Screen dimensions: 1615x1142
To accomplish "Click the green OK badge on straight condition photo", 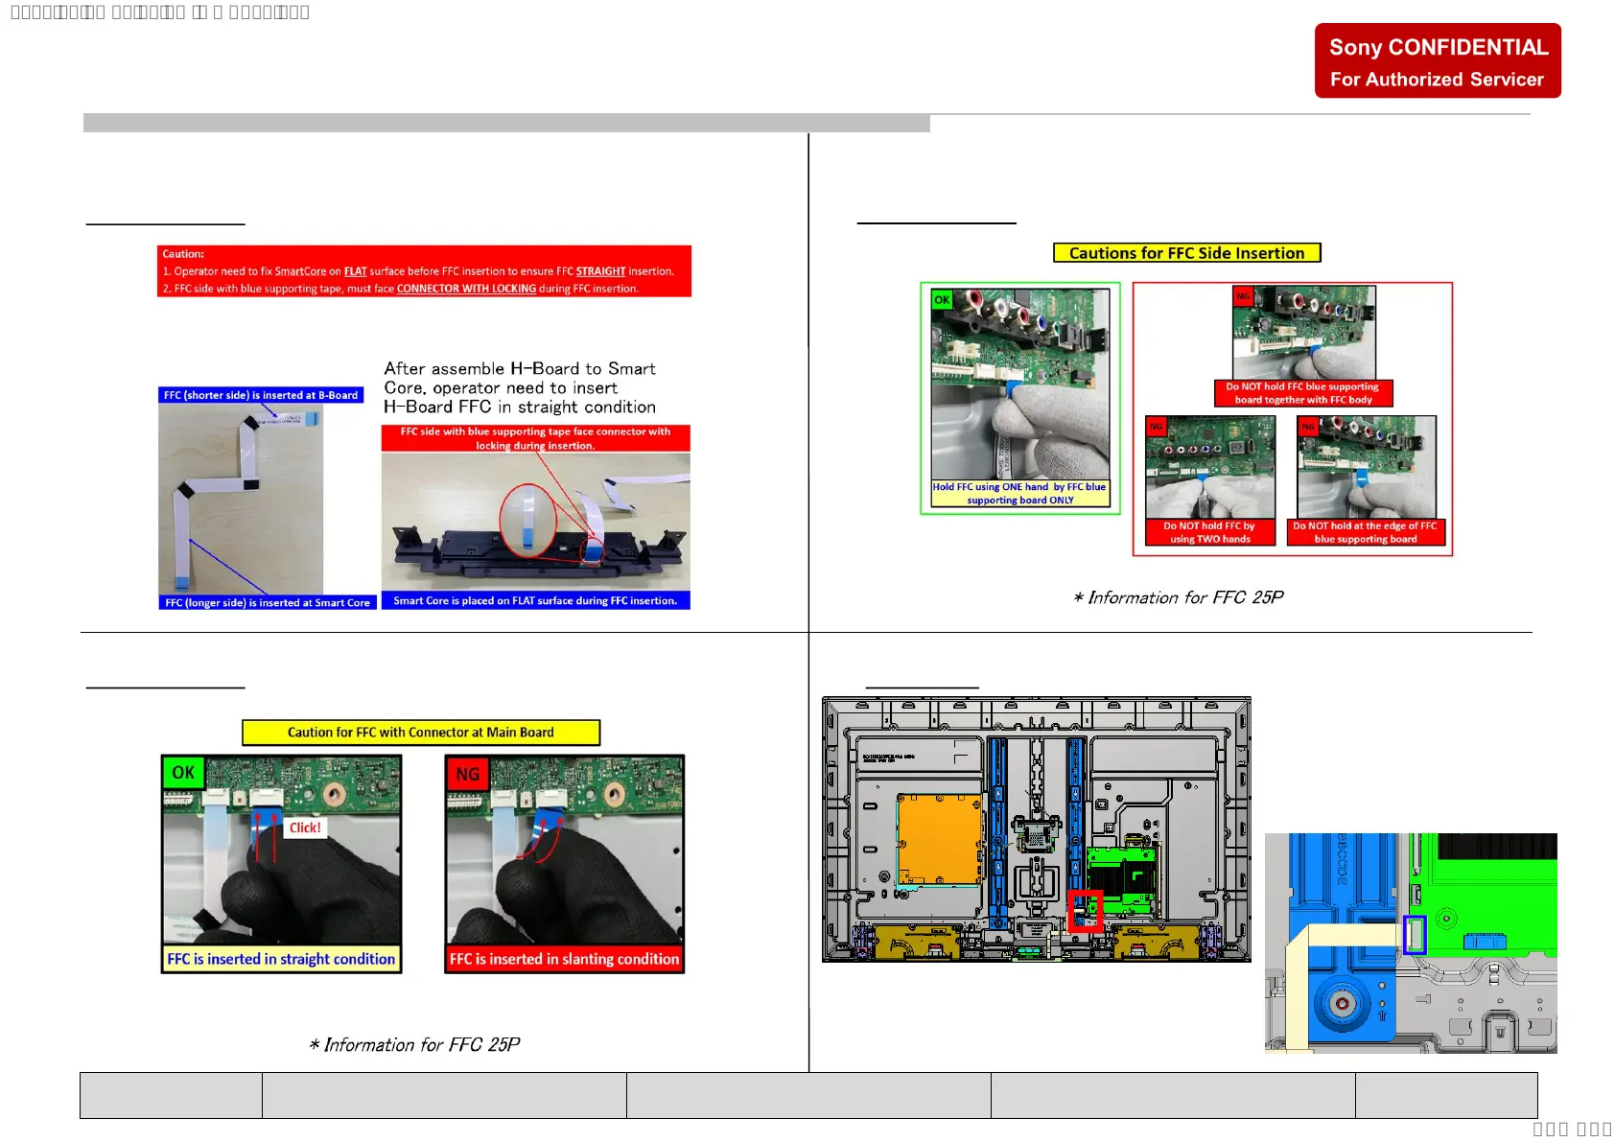I will point(183,773).
